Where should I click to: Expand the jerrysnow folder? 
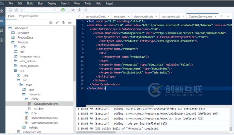(13, 33)
